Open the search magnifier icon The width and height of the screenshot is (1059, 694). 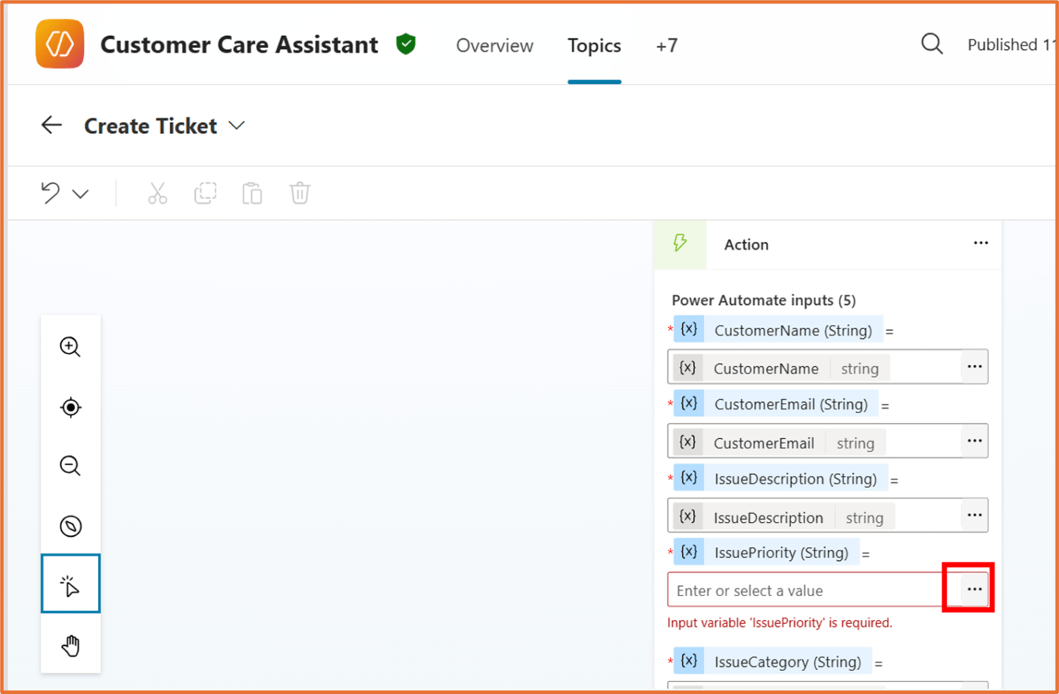pos(932,45)
